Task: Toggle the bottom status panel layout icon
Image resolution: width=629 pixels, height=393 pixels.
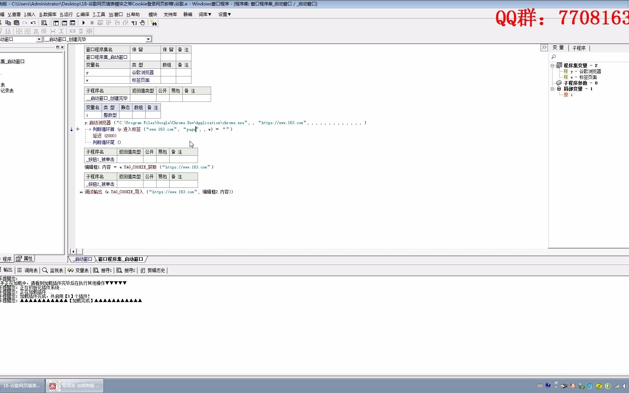Action: (x=64, y=23)
